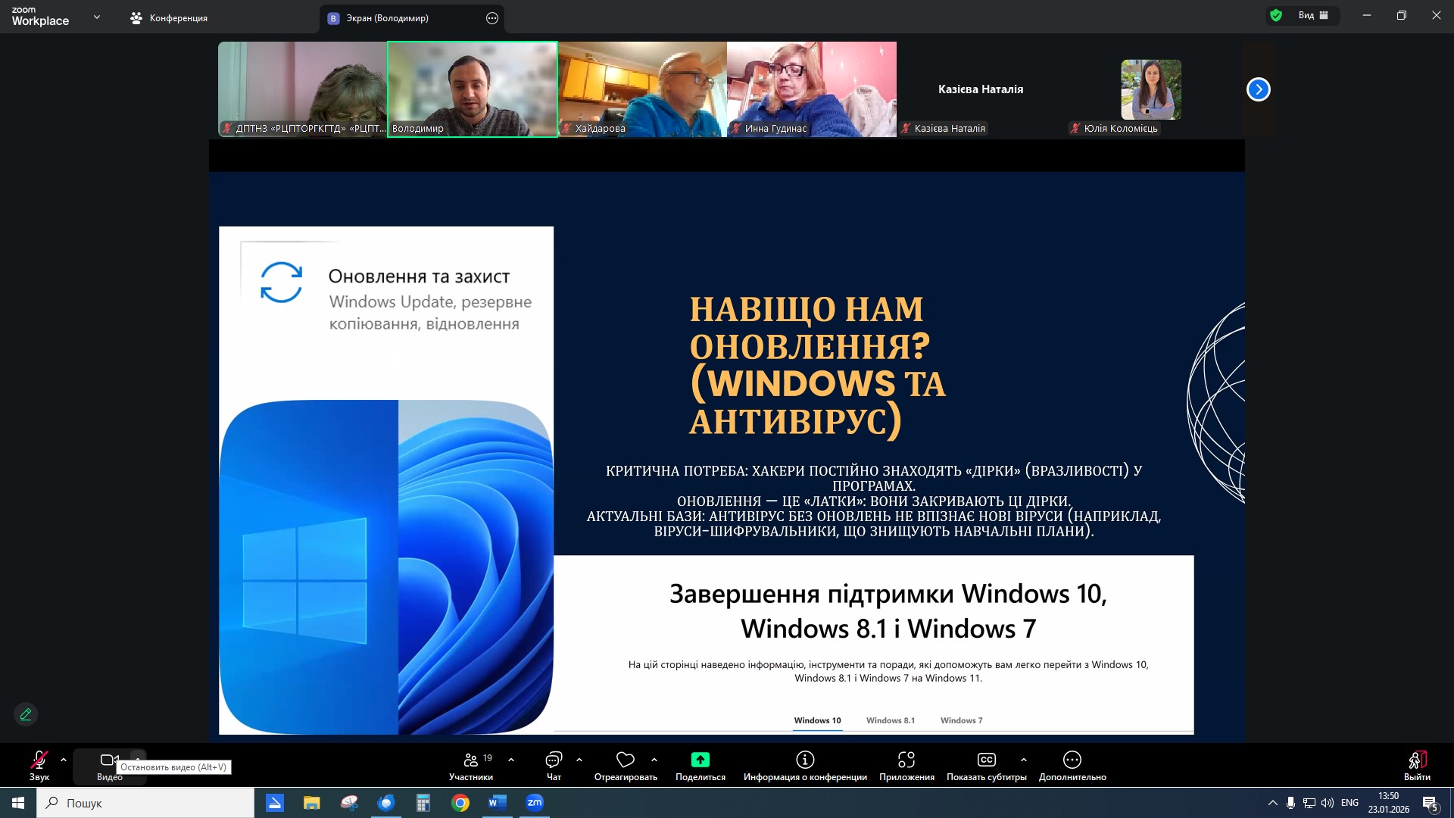Open Conference information icon
Image resolution: width=1454 pixels, height=818 pixels.
(805, 760)
